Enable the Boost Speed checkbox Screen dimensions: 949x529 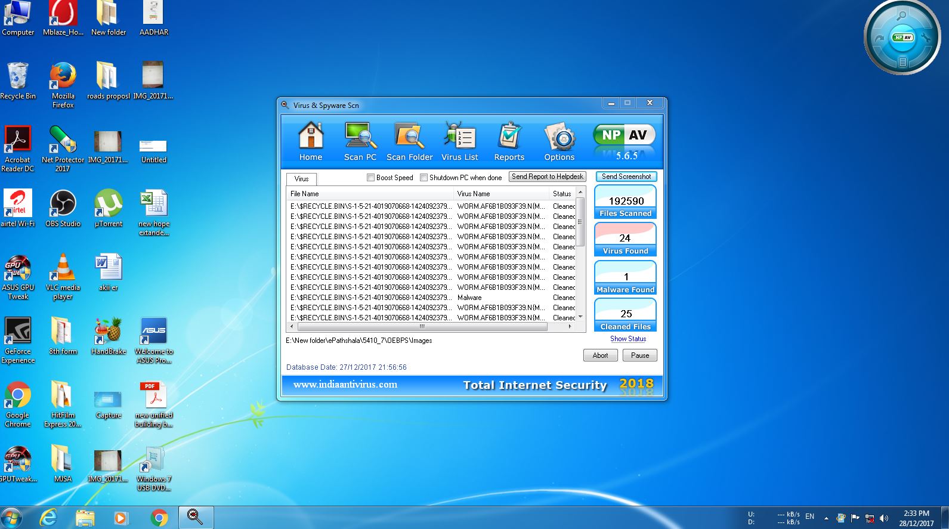(x=370, y=177)
